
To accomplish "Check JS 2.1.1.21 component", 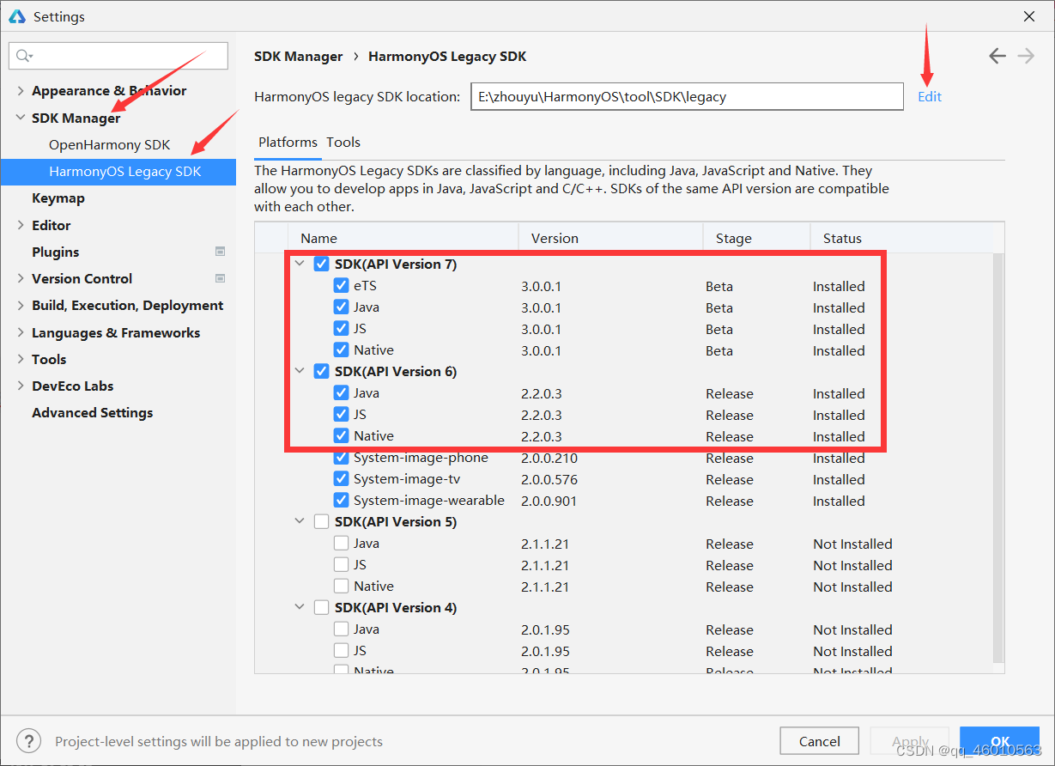I will tap(341, 565).
